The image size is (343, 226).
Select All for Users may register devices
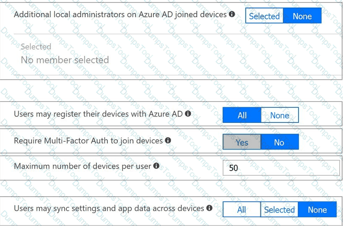(x=242, y=115)
